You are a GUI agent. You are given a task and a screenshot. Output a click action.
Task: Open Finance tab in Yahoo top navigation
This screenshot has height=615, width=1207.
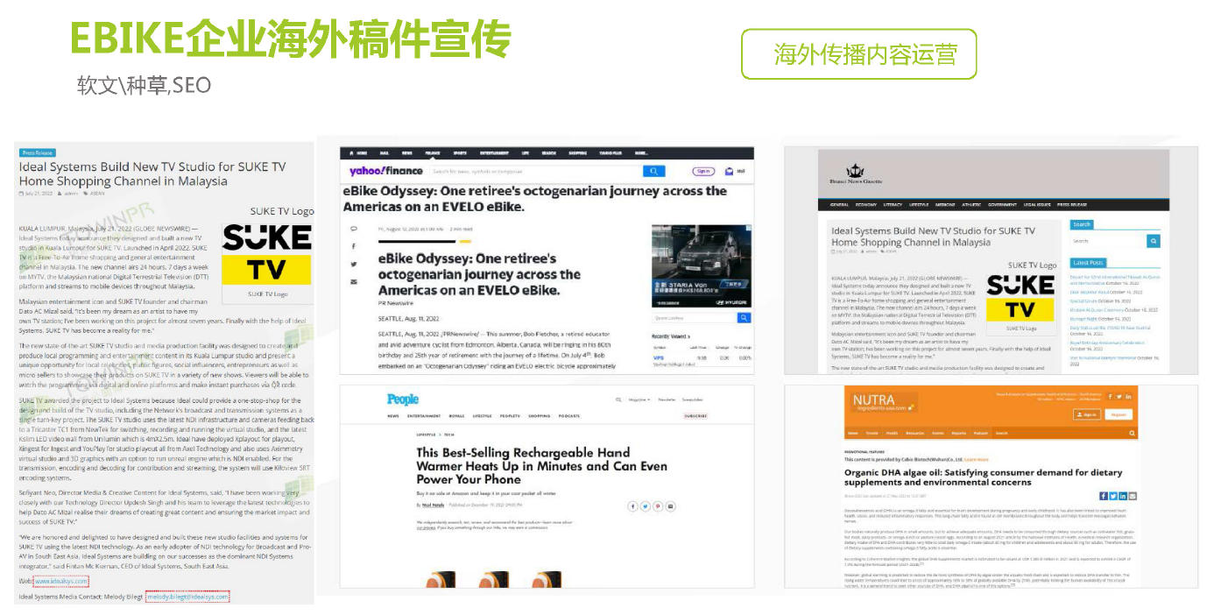[432, 152]
